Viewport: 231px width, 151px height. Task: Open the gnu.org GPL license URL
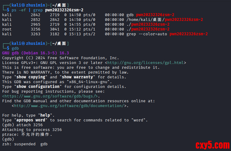click(146, 63)
